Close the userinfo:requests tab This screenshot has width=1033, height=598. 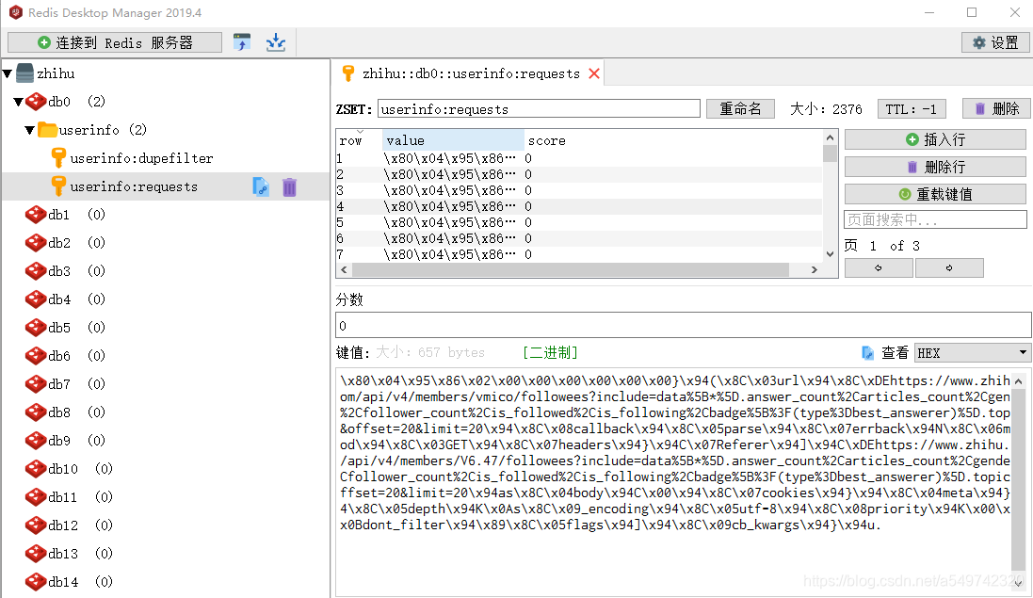594,73
